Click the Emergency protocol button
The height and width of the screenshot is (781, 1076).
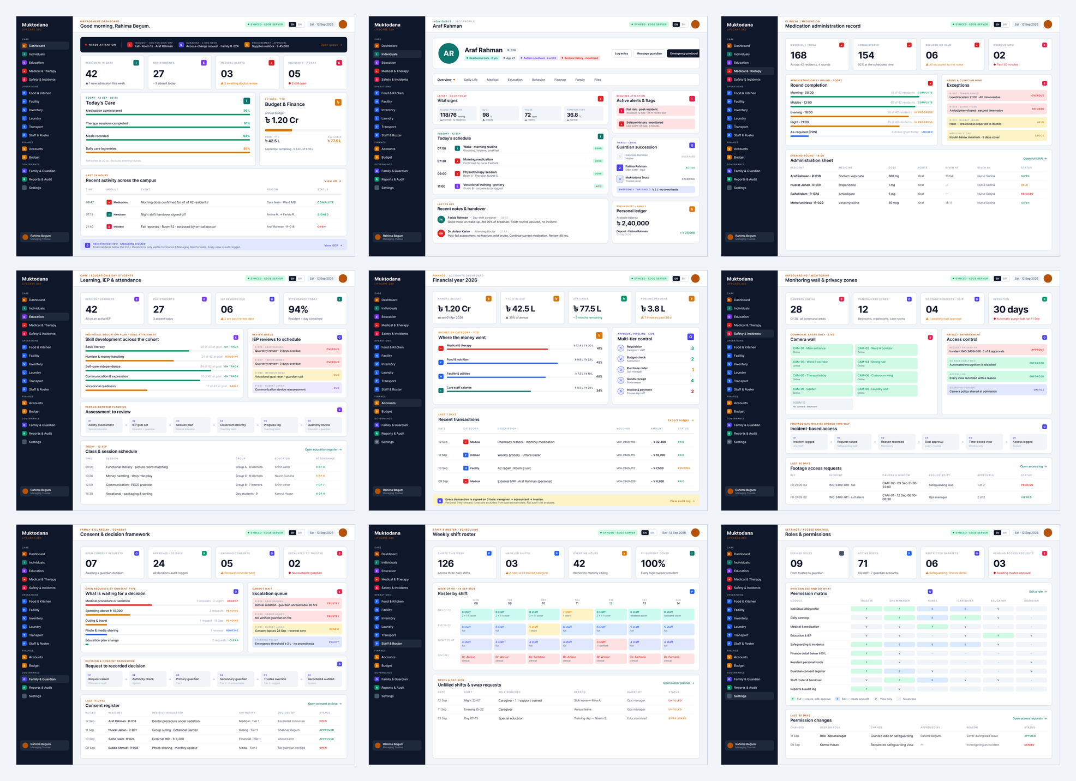(x=684, y=53)
